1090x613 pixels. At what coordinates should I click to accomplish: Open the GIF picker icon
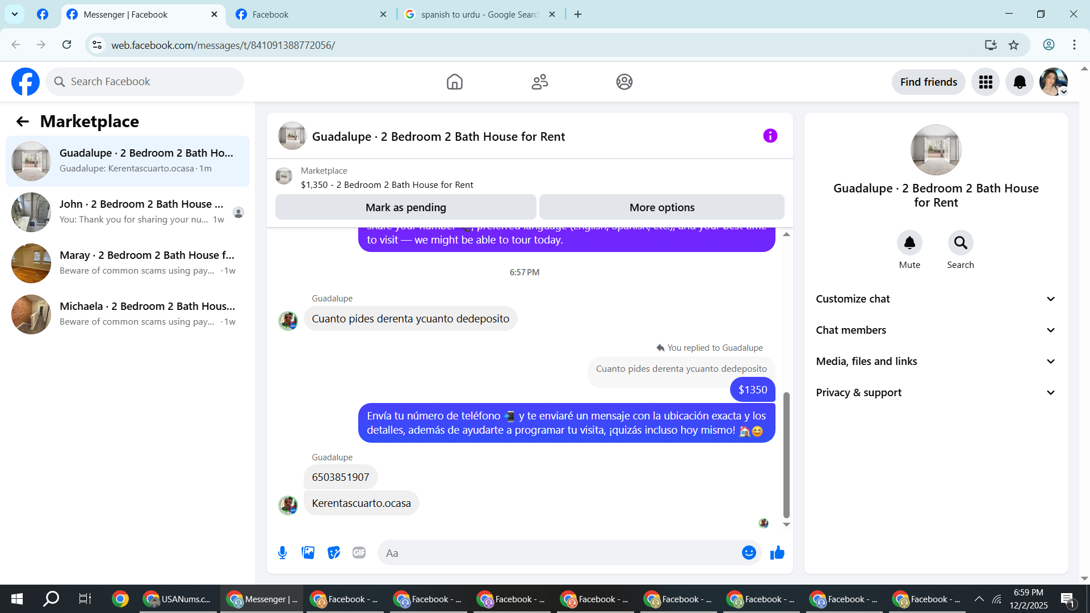tap(359, 553)
